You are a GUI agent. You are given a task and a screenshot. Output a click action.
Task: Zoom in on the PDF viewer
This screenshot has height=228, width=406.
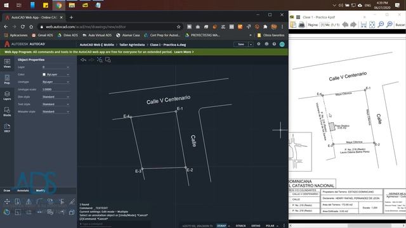coord(390,25)
